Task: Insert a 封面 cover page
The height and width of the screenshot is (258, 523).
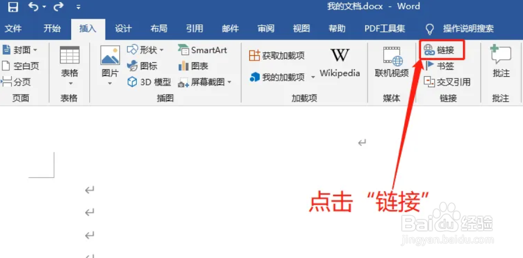Action: point(20,51)
